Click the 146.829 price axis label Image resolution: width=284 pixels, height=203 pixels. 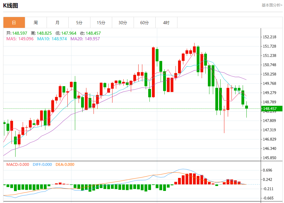click(269, 139)
